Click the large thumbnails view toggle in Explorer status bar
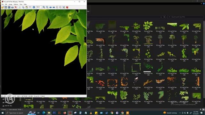 [x=203, y=110]
